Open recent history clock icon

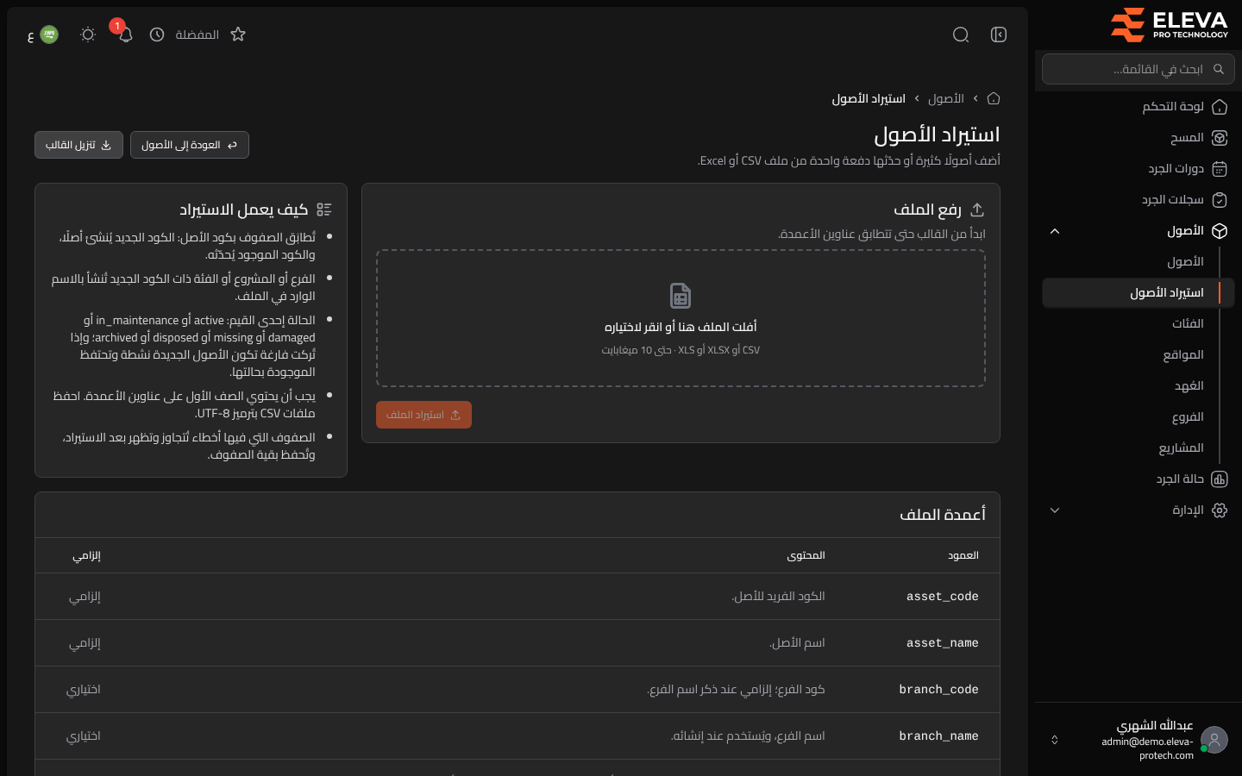pos(157,34)
